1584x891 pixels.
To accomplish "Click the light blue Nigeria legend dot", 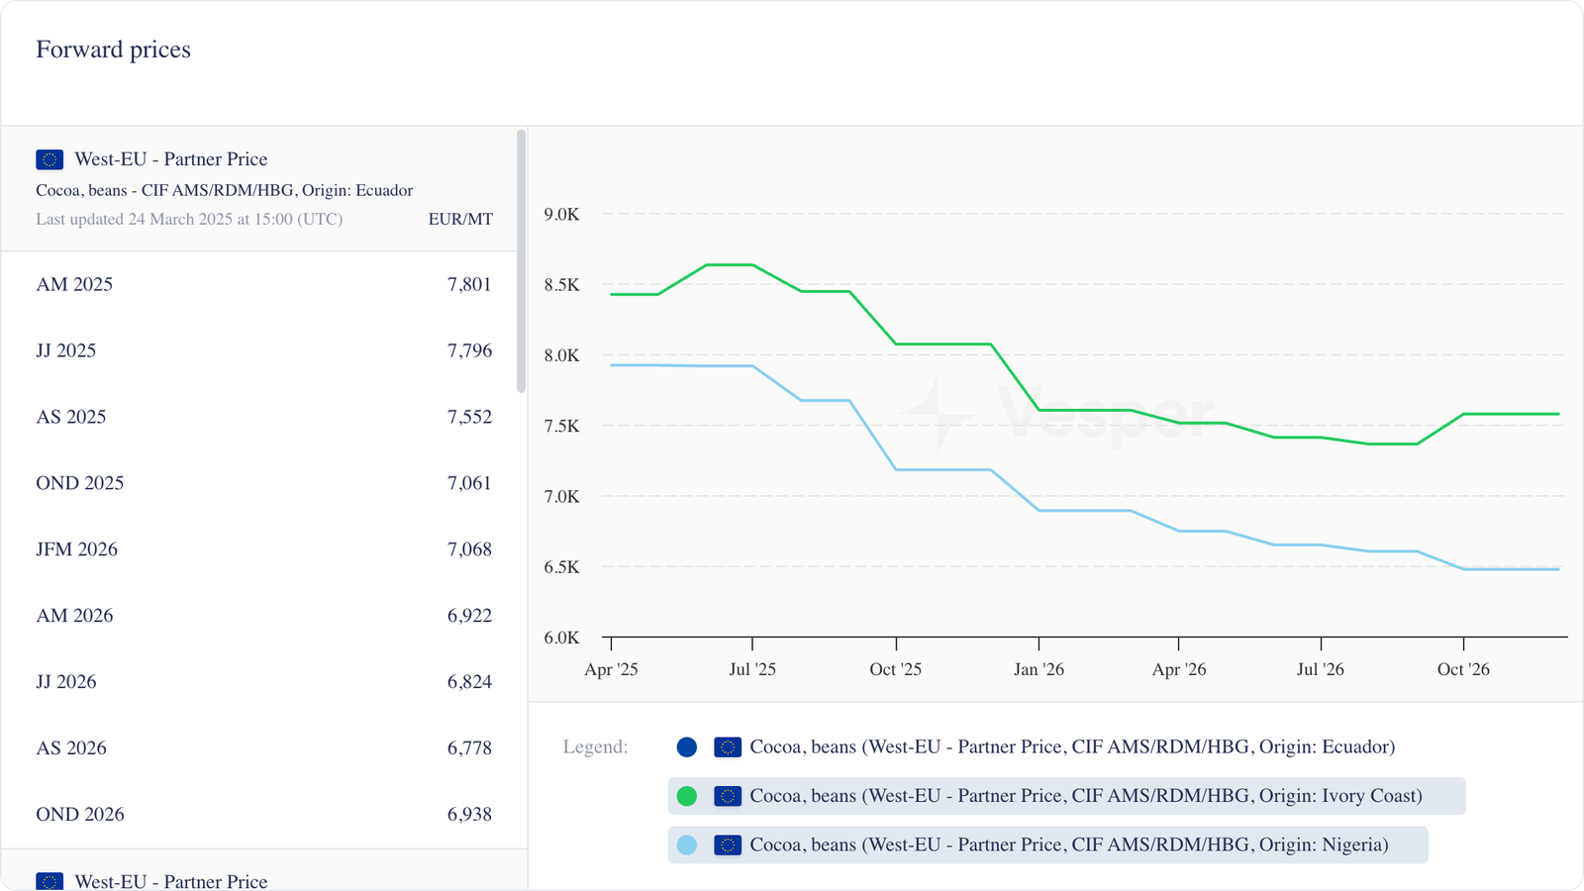I will point(686,845).
